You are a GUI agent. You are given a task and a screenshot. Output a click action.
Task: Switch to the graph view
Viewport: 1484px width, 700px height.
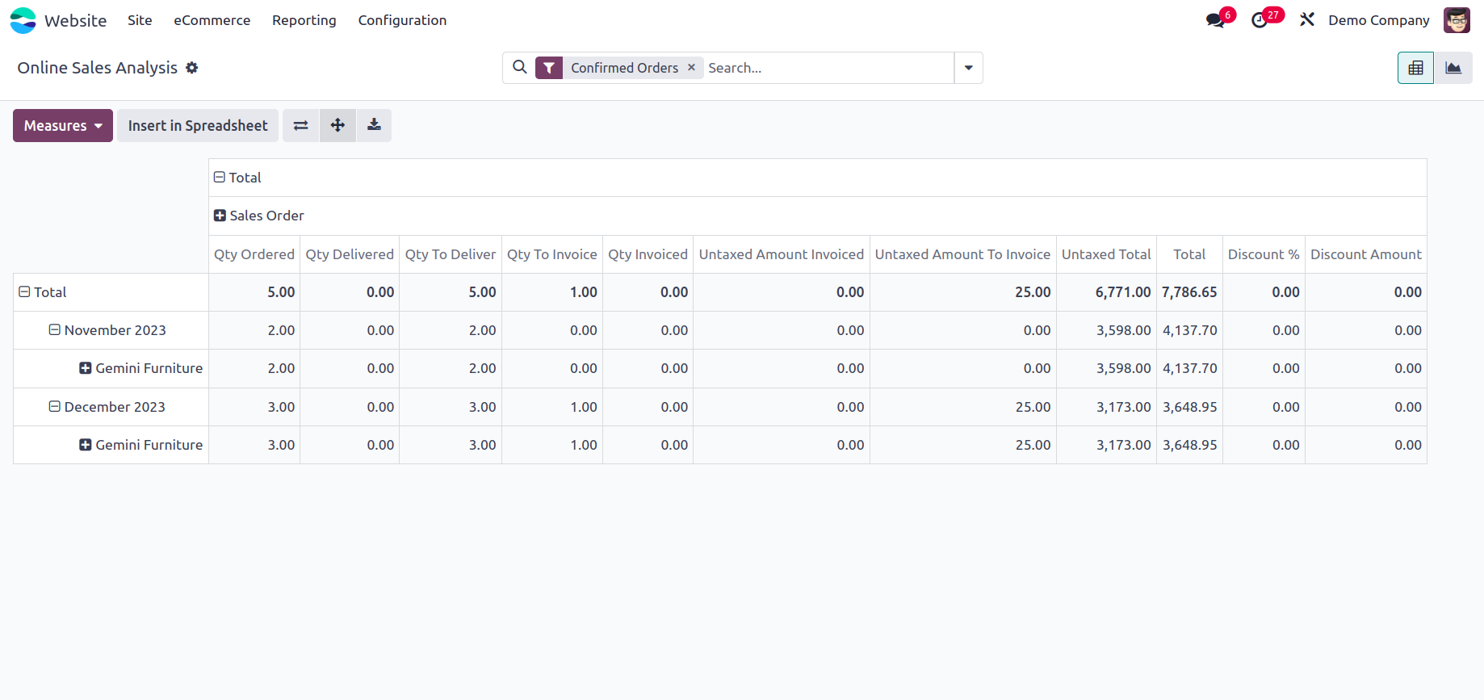[1453, 68]
